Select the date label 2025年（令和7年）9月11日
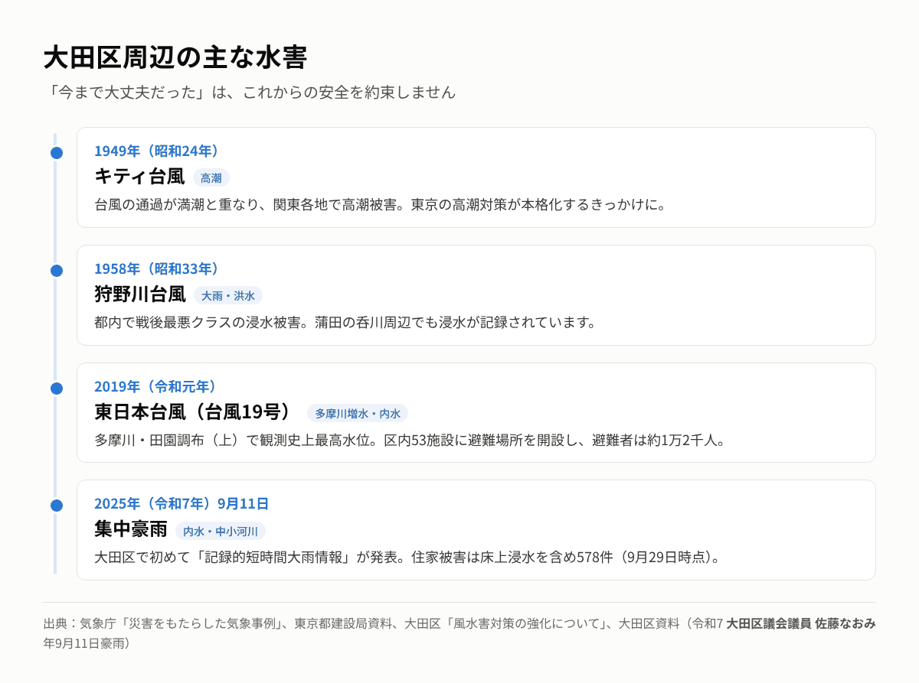 click(x=182, y=503)
